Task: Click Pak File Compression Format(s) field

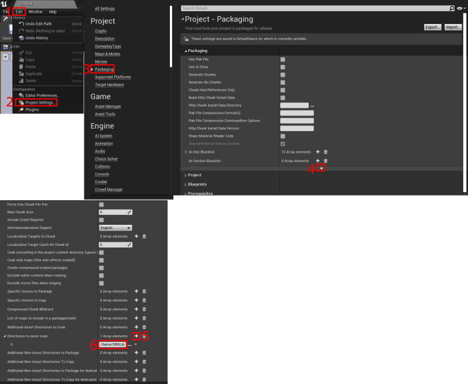Action: click(x=297, y=113)
